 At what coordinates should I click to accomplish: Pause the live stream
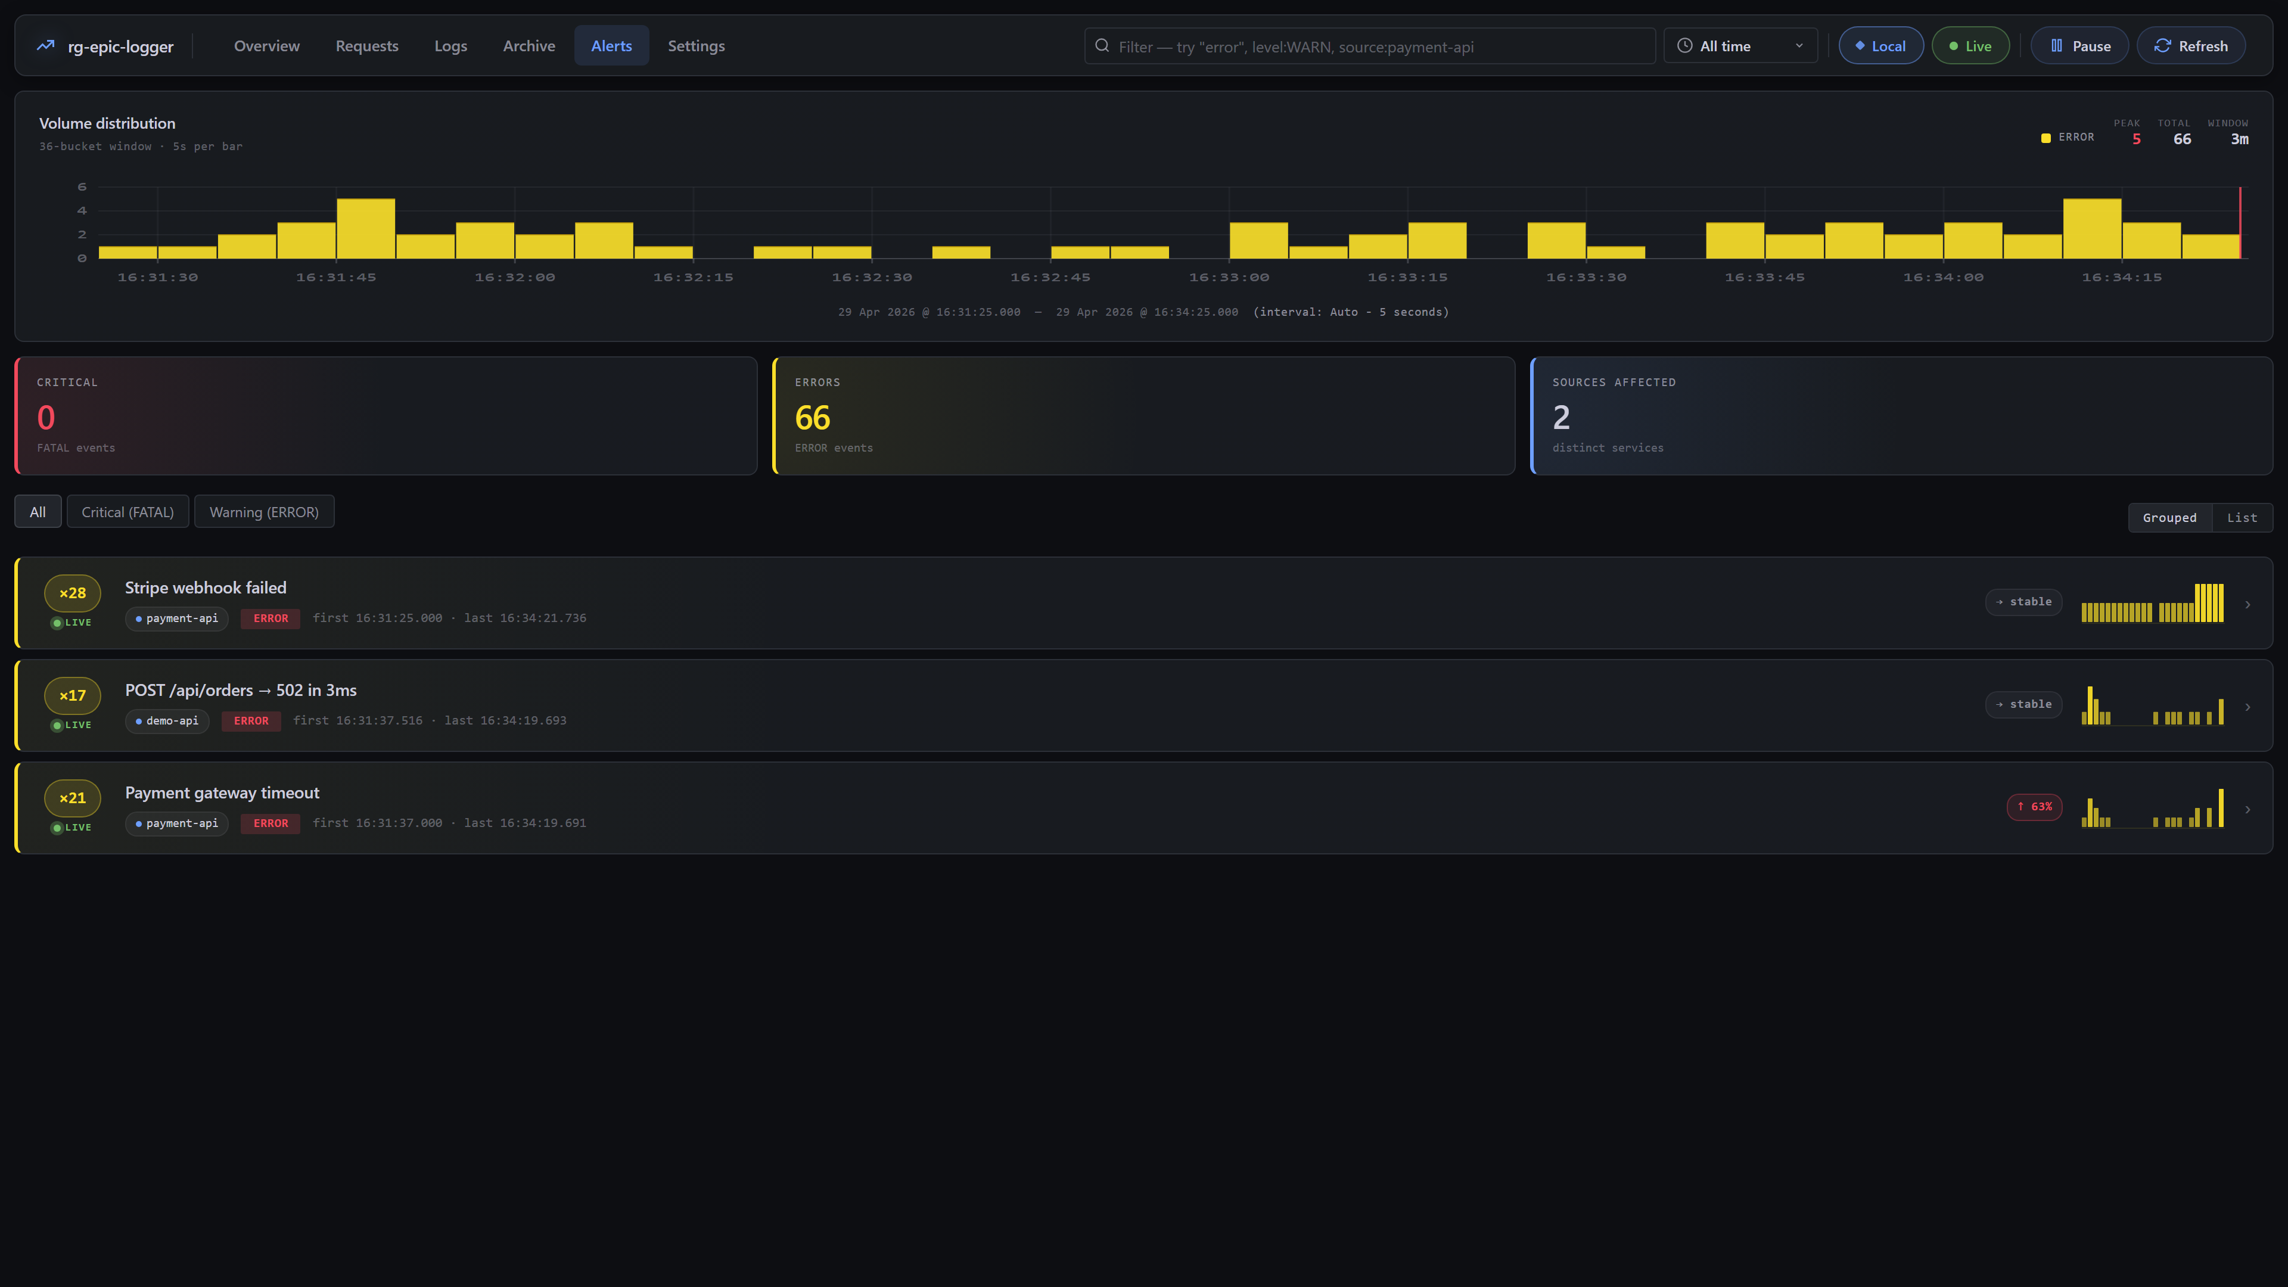(x=2079, y=45)
